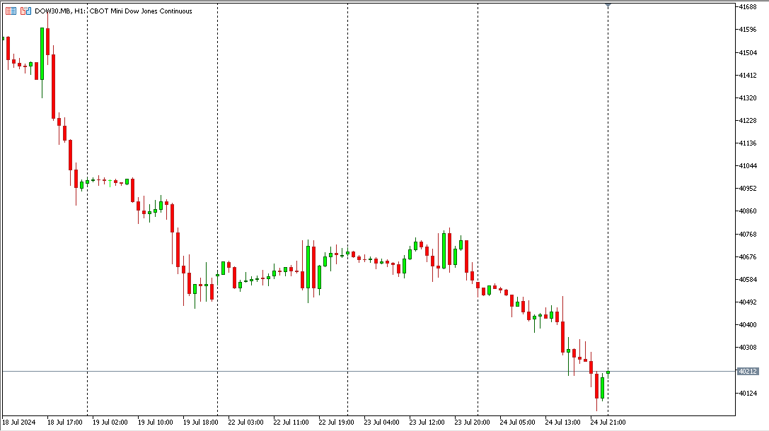Click the 40124 price scale label

(x=748, y=393)
